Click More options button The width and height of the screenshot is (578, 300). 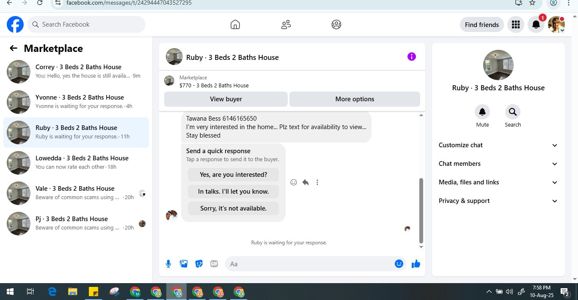[355, 99]
